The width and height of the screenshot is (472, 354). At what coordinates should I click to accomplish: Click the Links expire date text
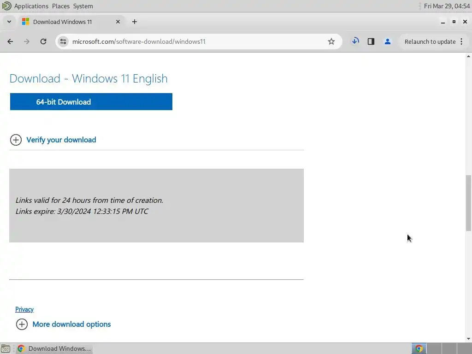tap(82, 211)
